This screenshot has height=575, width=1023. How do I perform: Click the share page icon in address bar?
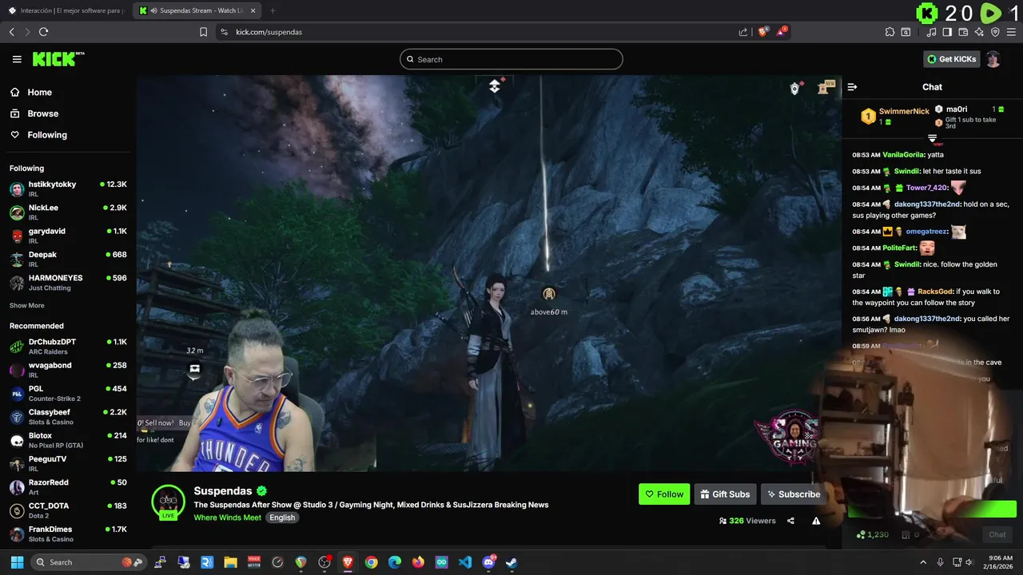point(743,32)
